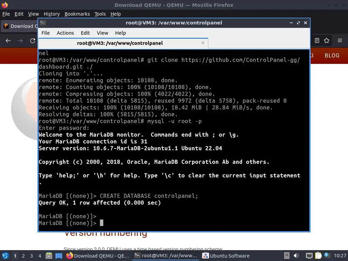Viewport: 348px width, 261px height.
Task: Select the Download QEMU browser tab in Firefox
Action: (19, 26)
